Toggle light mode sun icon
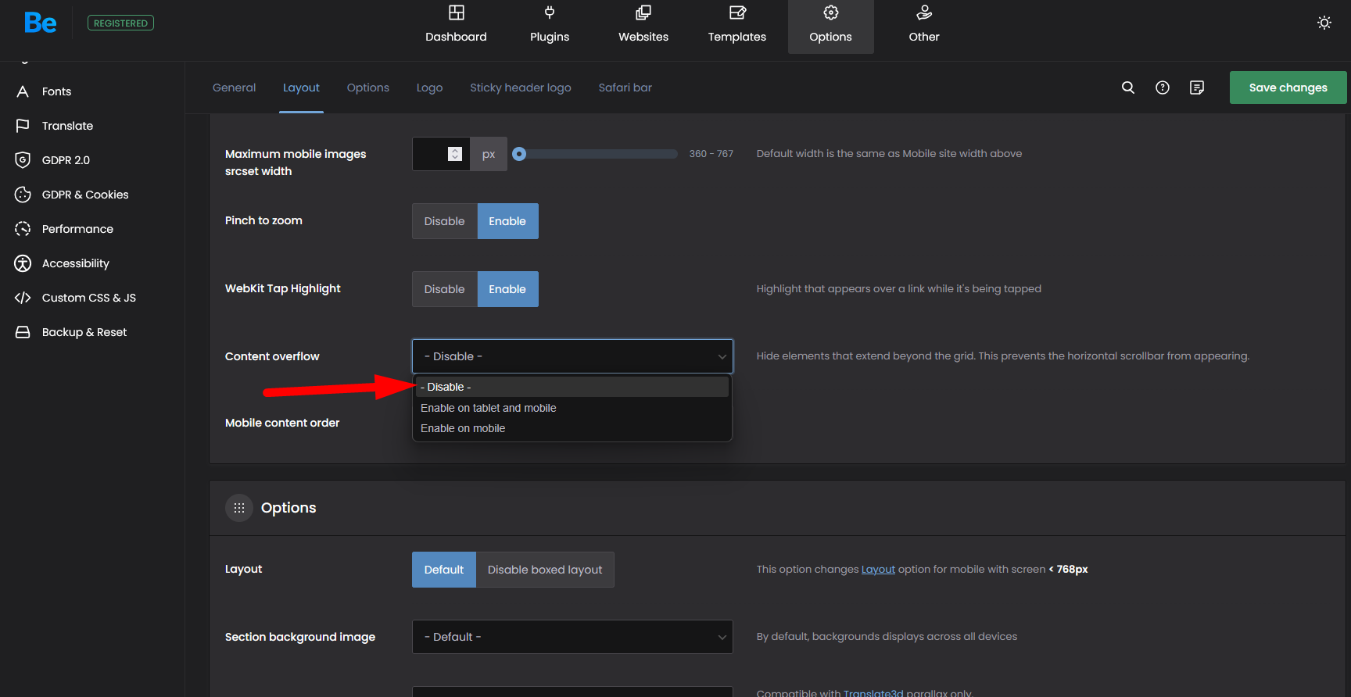Image resolution: width=1351 pixels, height=697 pixels. pyautogui.click(x=1324, y=23)
